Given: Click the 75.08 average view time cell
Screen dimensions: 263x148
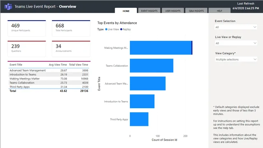Looking at the screenshot, I should pyautogui.click(x=64, y=79).
